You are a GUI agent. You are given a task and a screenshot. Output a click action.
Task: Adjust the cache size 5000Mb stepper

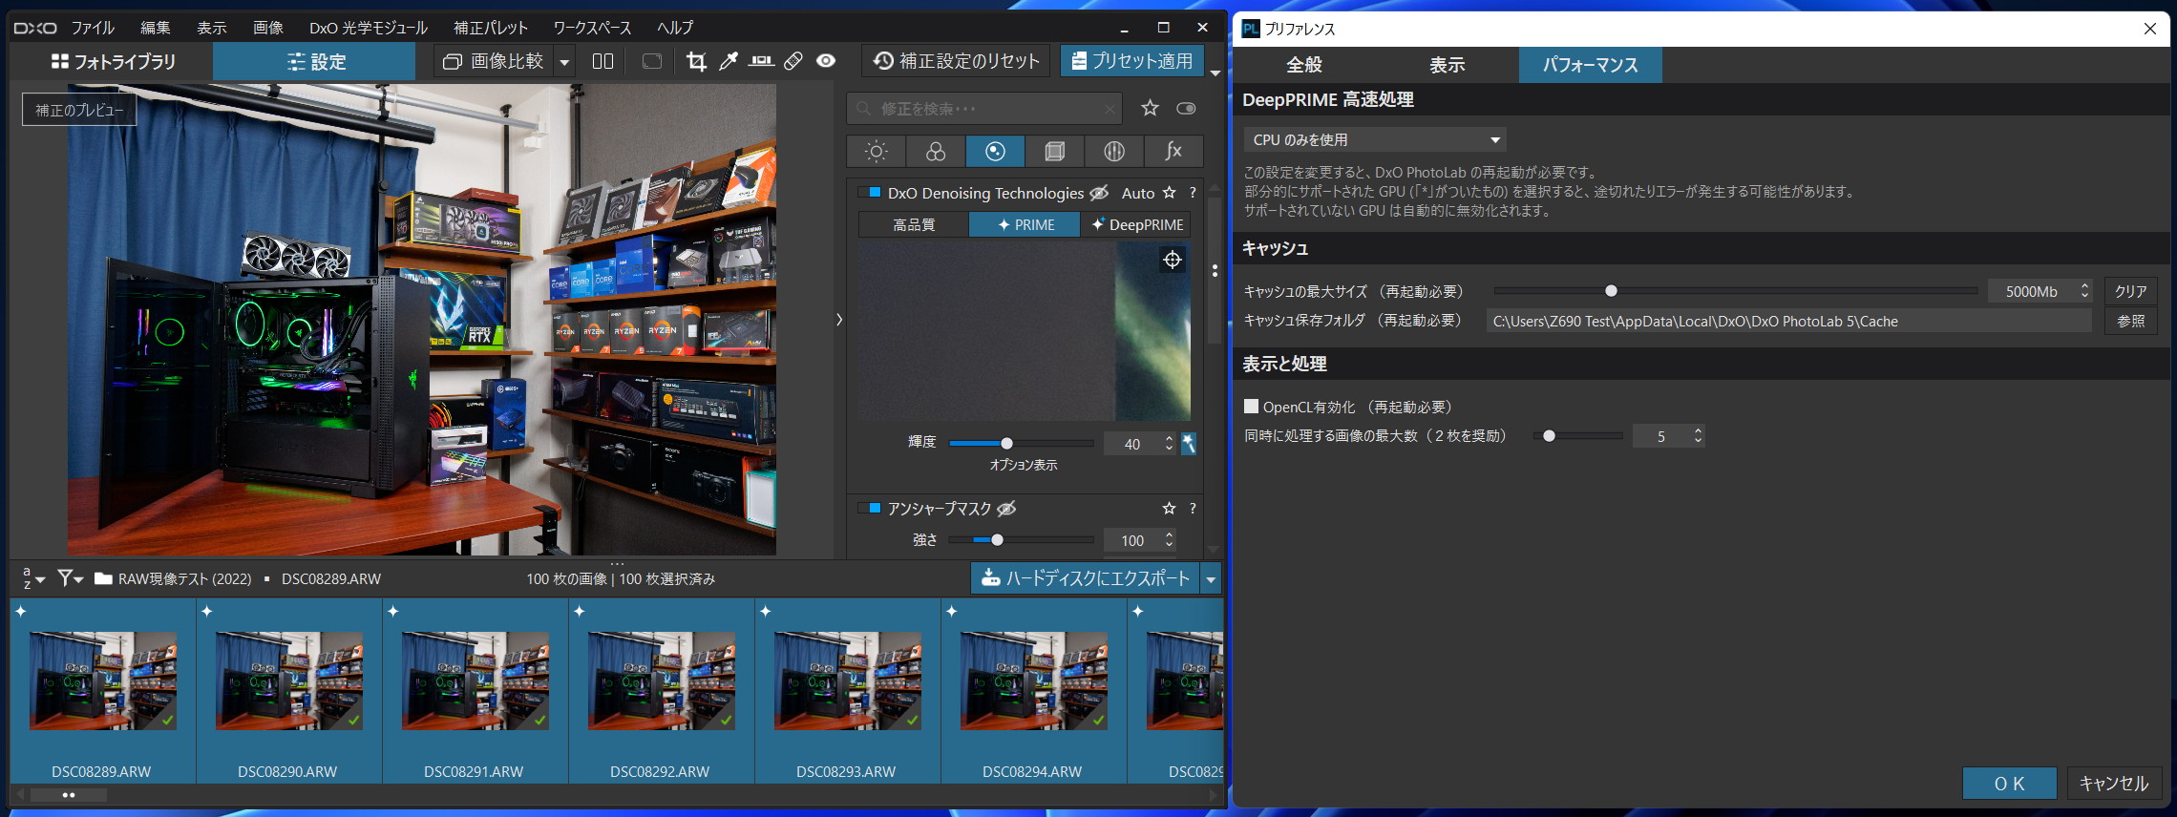tap(2084, 291)
